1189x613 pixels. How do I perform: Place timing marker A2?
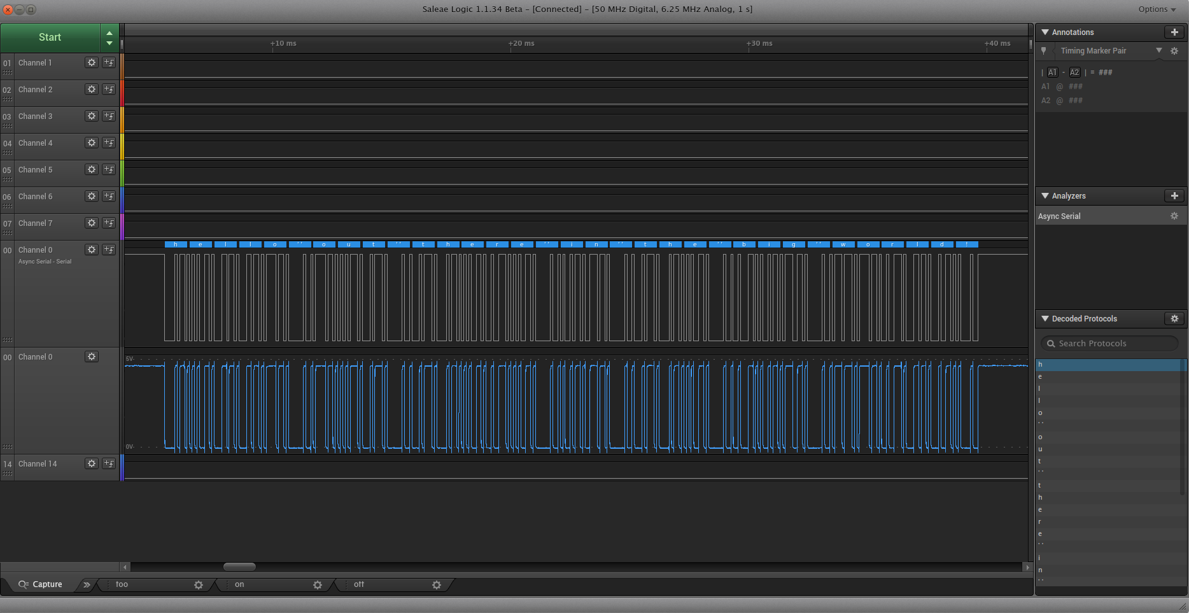click(x=1074, y=72)
